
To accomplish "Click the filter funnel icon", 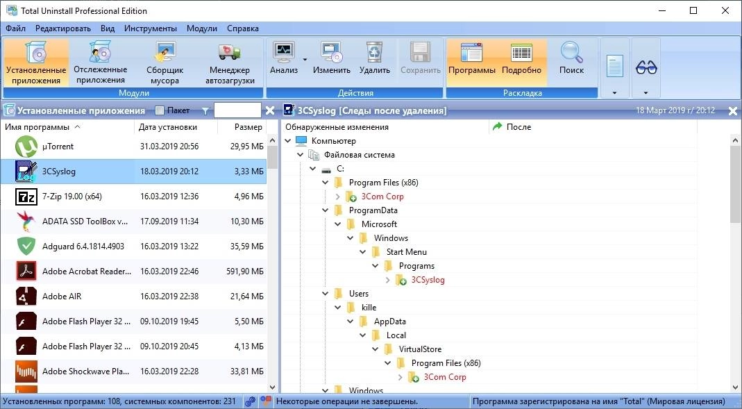I will (205, 111).
